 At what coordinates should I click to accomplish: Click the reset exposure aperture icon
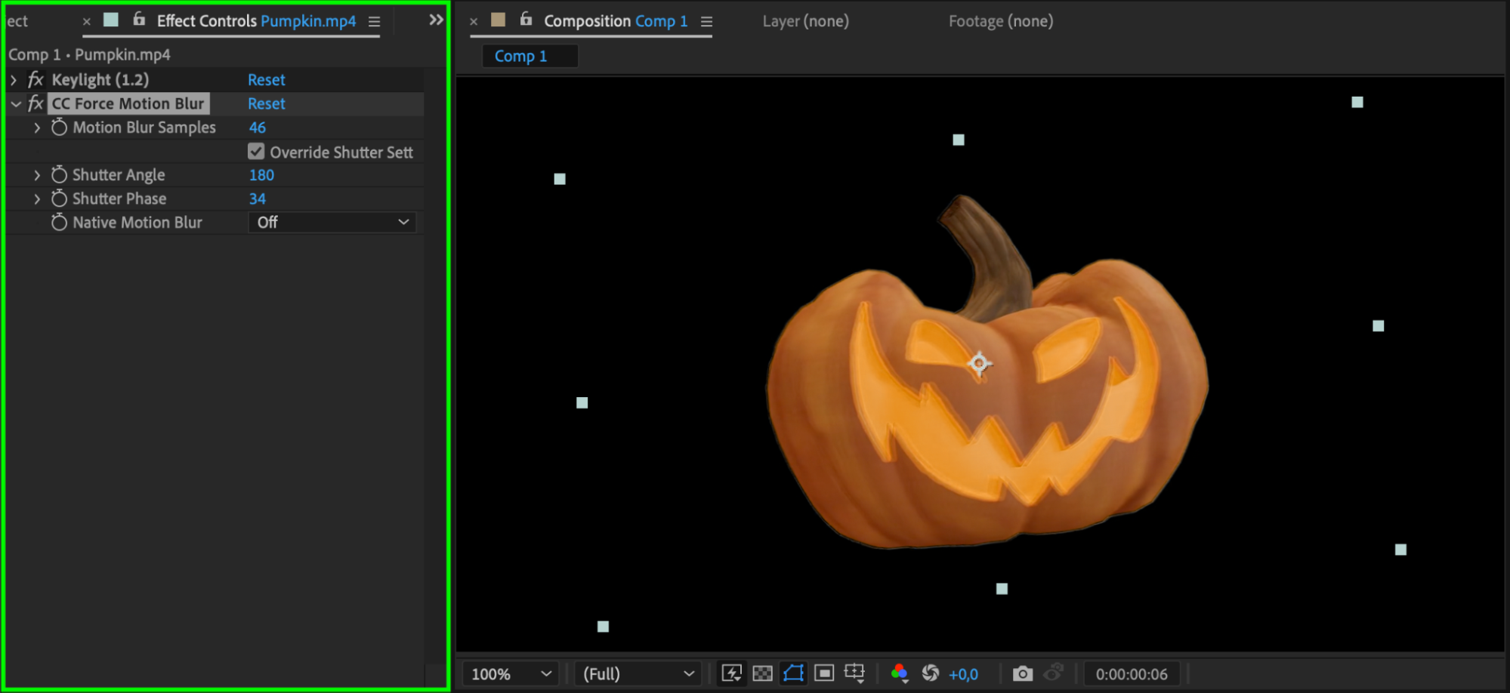(x=931, y=673)
